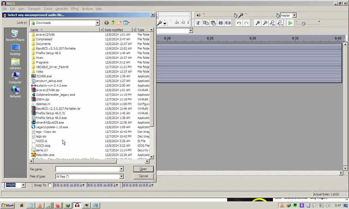Open Computer location in sidebar
Screen dimensions: 349x209
[x=15, y=78]
